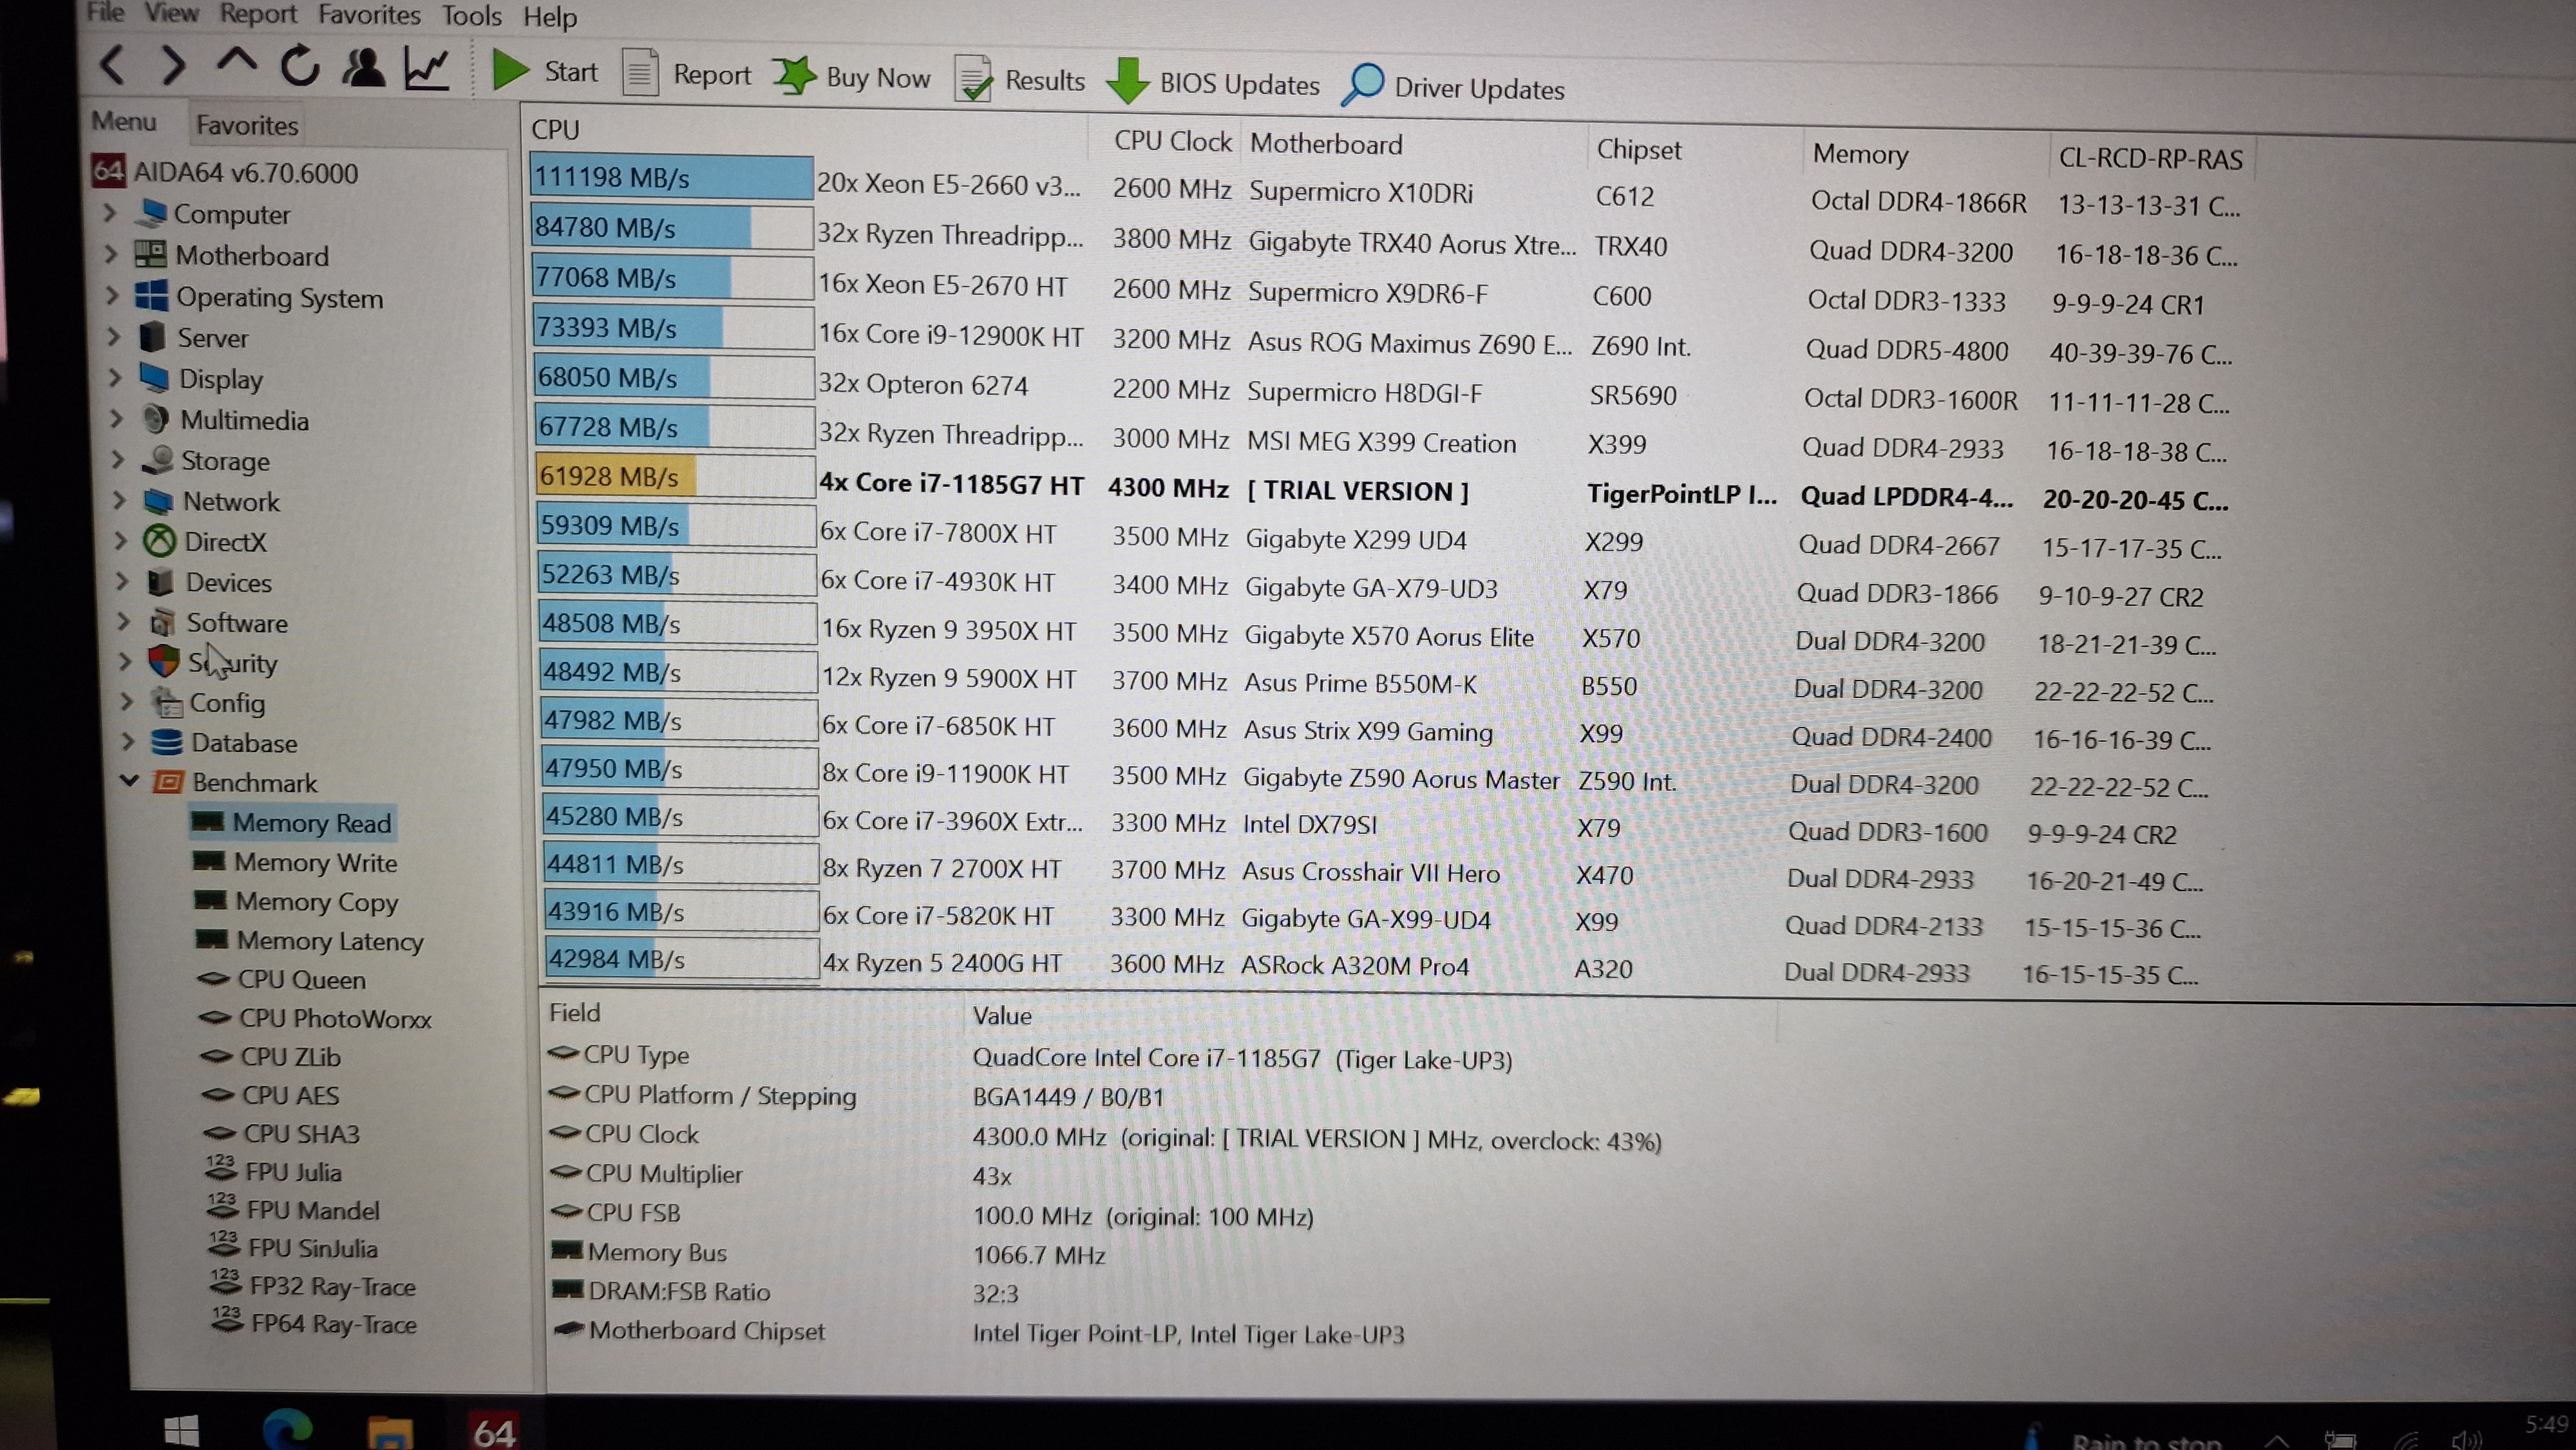Switch to the Favorites tab
The height and width of the screenshot is (1450, 2576).
[246, 125]
